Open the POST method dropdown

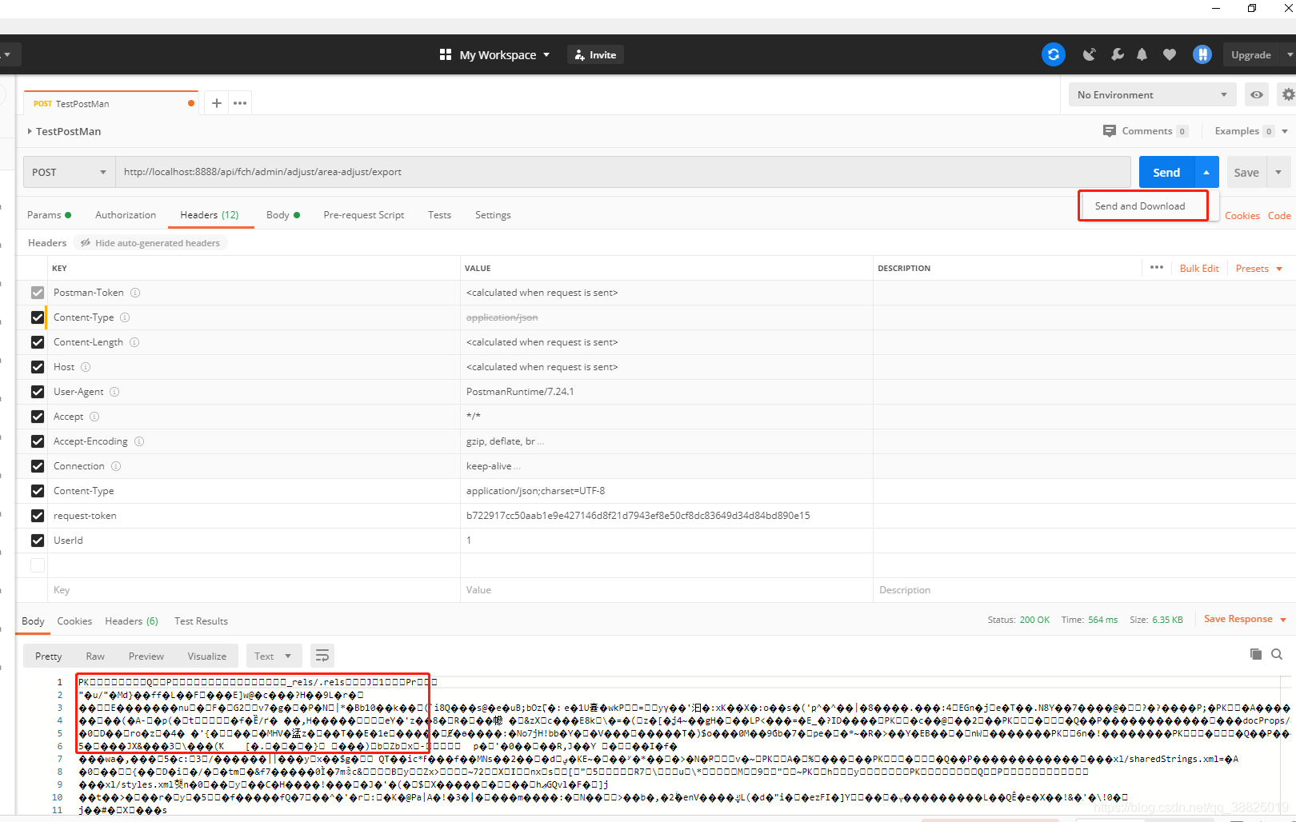coord(70,172)
